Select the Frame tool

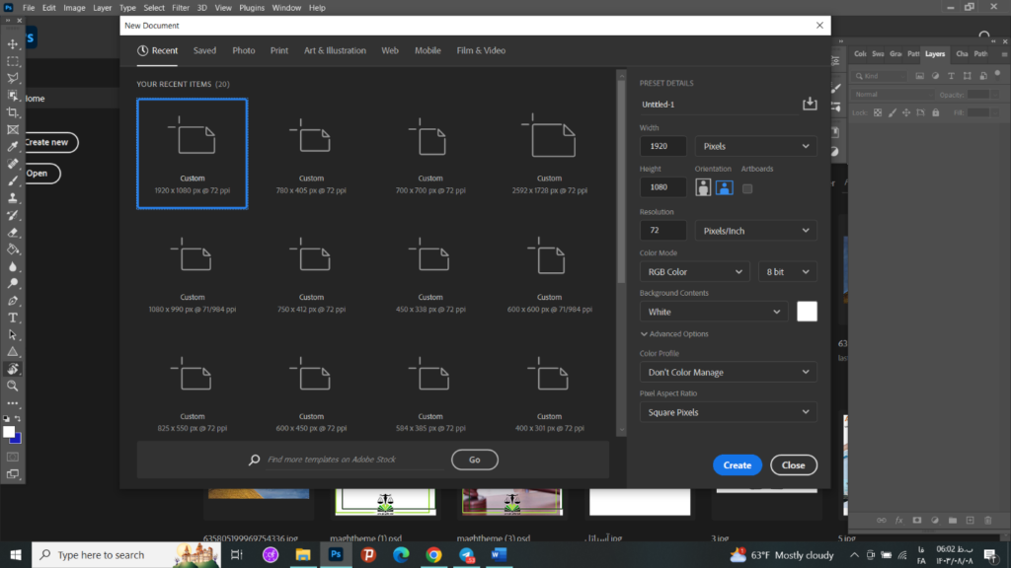tap(13, 129)
